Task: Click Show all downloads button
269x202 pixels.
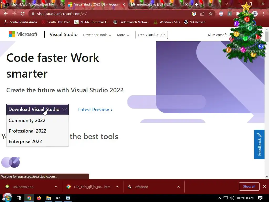Action: tap(249, 186)
